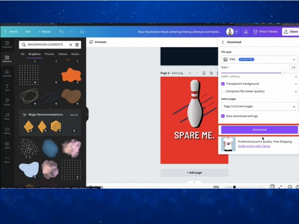The image size is (299, 224).
Task: Open the Select pages dropdown
Action: pos(259,106)
